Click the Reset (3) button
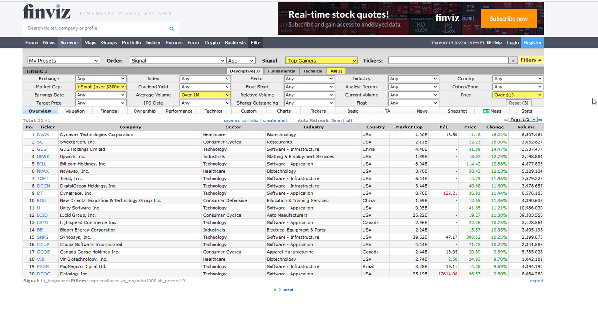 tap(519, 103)
